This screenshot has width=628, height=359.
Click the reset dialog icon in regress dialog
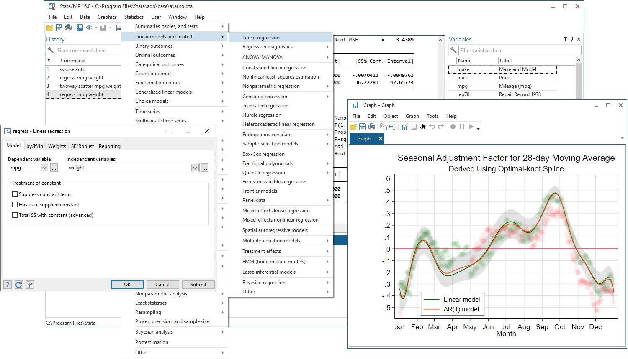pos(19,285)
